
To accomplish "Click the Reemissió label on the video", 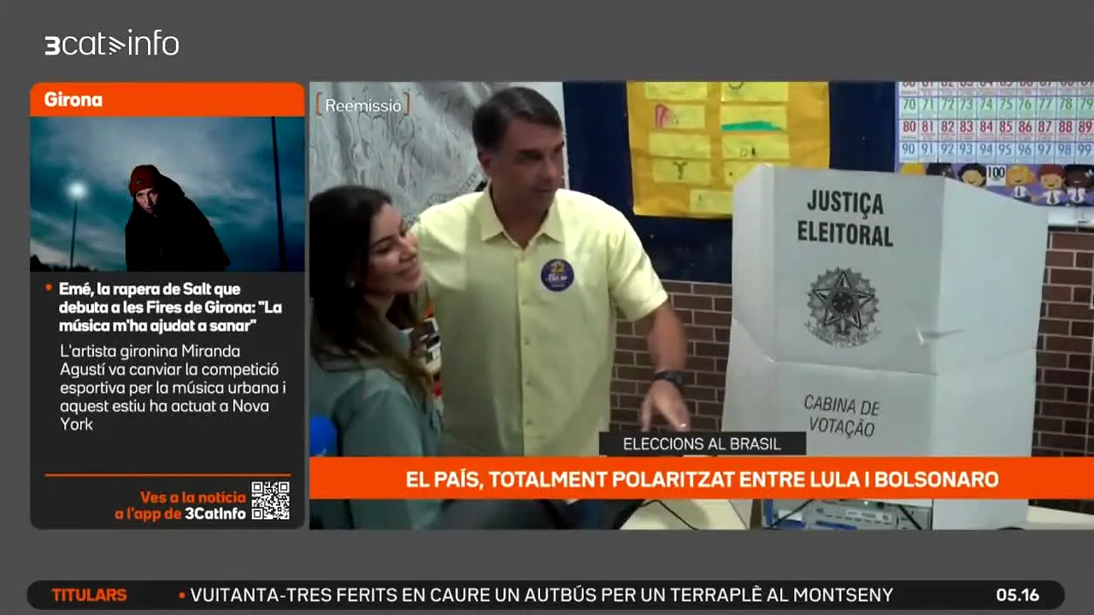I will pyautogui.click(x=363, y=105).
